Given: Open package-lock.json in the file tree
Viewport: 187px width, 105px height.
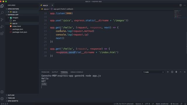Looking at the screenshot, I should coord(20,32).
